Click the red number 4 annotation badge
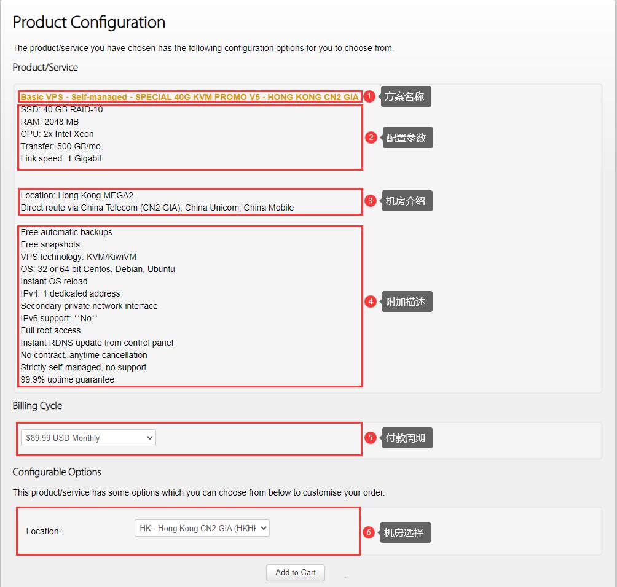 tap(370, 301)
